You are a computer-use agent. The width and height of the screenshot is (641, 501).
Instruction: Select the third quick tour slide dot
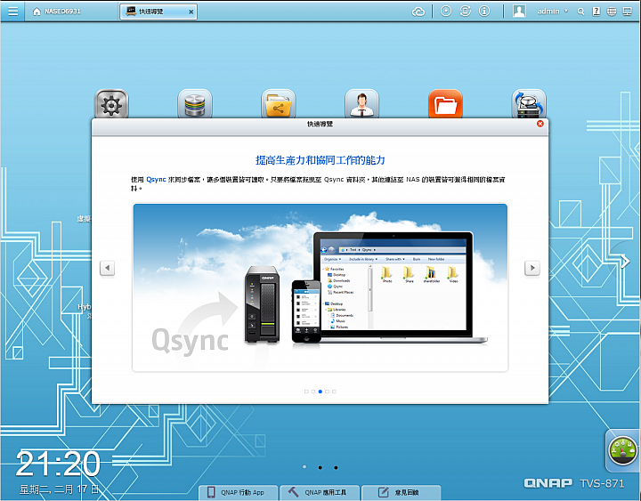[x=320, y=392]
